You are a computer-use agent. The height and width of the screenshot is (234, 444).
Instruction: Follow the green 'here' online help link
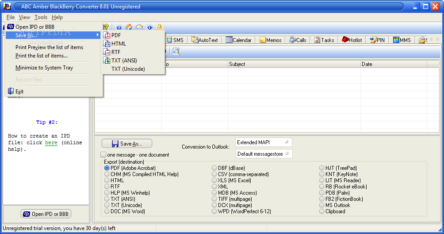click(x=51, y=142)
